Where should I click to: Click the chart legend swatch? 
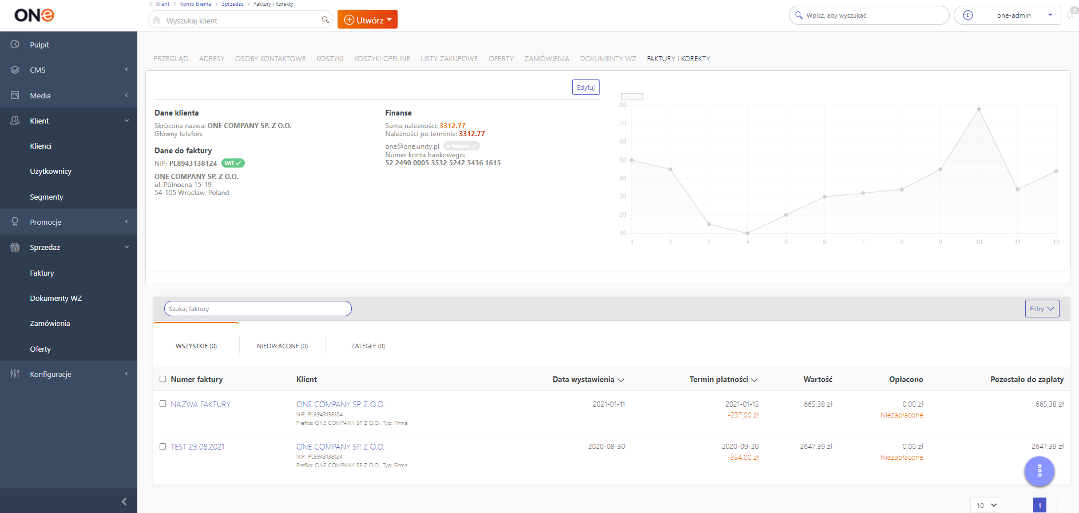coord(632,97)
